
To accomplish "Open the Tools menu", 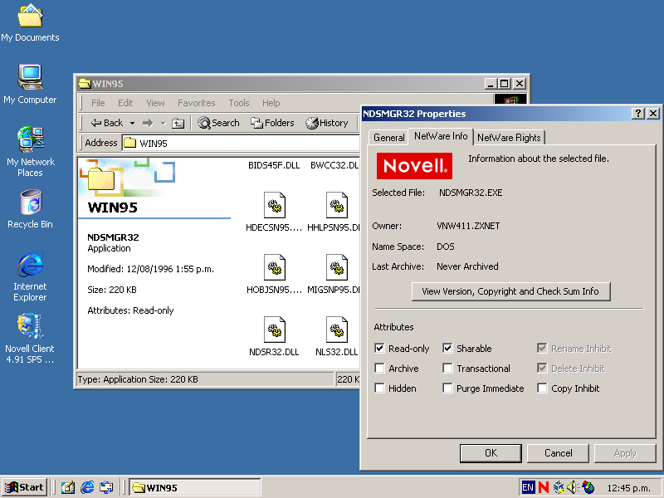I will click(x=239, y=103).
